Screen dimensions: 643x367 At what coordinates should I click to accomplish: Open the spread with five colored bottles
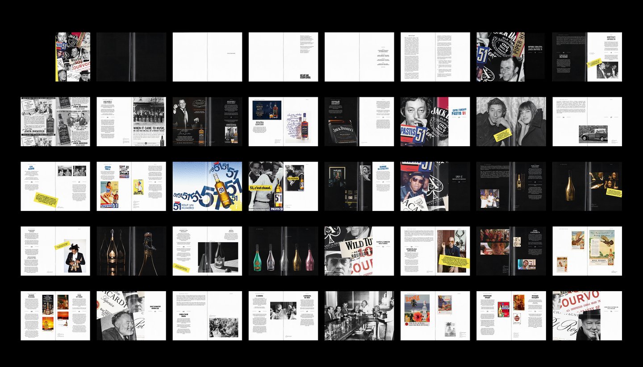coord(284,251)
